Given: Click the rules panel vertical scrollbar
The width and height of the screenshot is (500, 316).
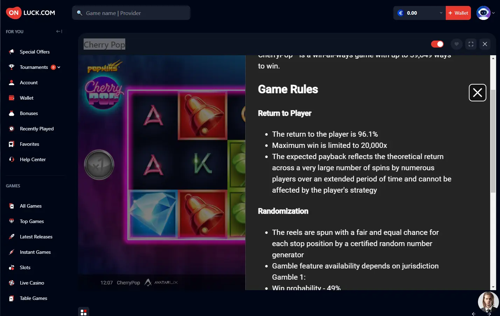Looking at the screenshot, I should coord(493,141).
